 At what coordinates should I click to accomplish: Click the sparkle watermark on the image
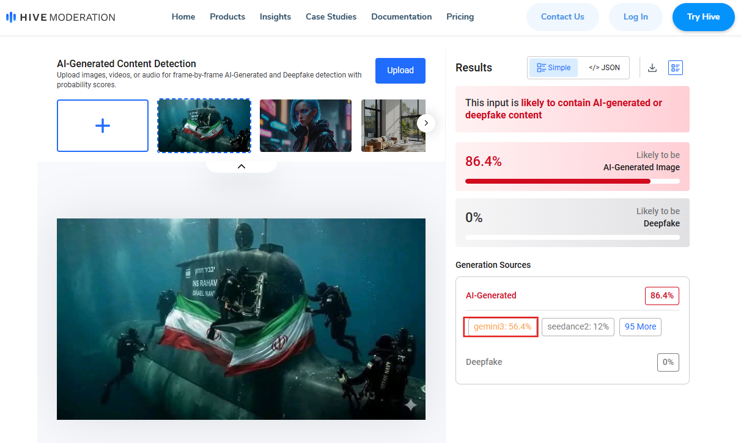pos(410,405)
